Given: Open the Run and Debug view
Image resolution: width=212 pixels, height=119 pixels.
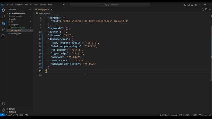Looking at the screenshot, I should pos(3,29).
